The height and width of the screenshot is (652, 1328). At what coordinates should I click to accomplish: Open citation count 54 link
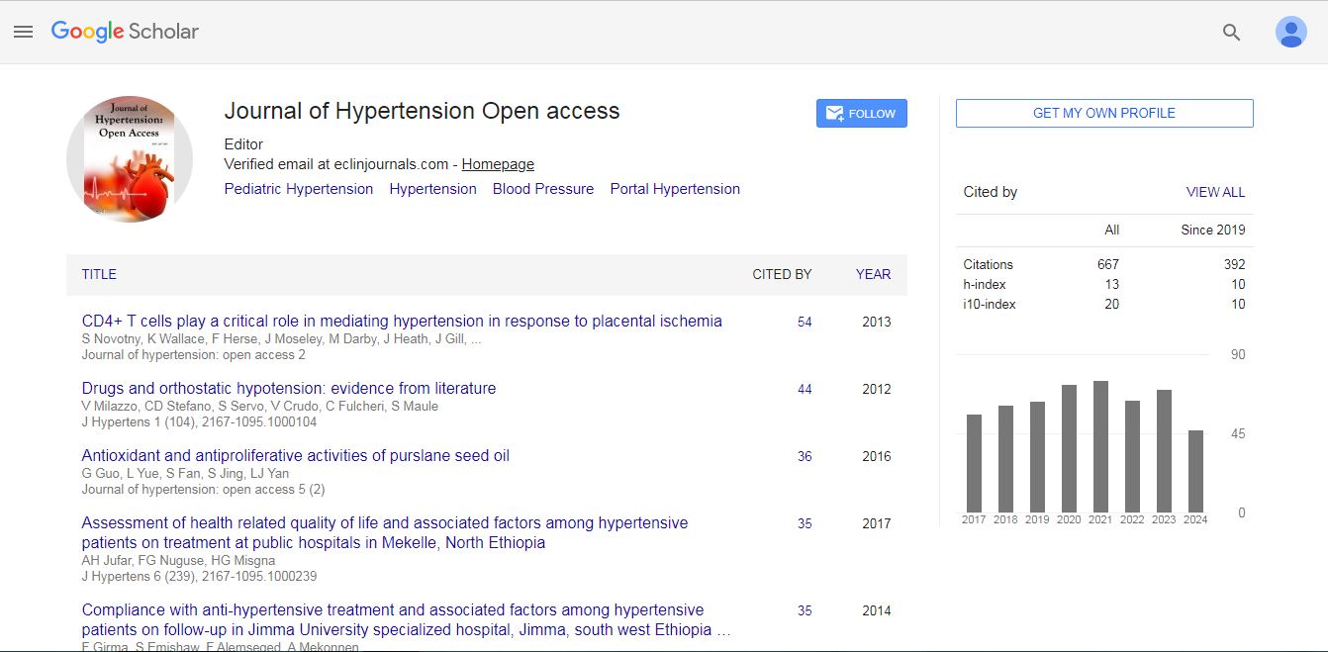805,322
